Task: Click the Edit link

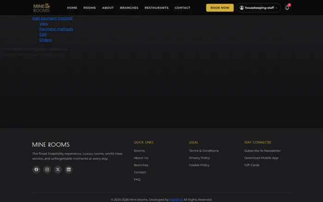Action: (x=43, y=34)
